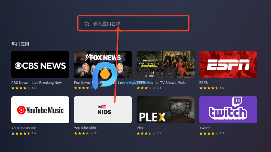This screenshot has height=152, width=271.
Task: Click the Plex 3.9 star rating
Action: coord(149,134)
